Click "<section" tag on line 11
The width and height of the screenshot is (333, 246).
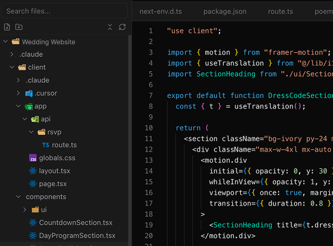[200, 139]
